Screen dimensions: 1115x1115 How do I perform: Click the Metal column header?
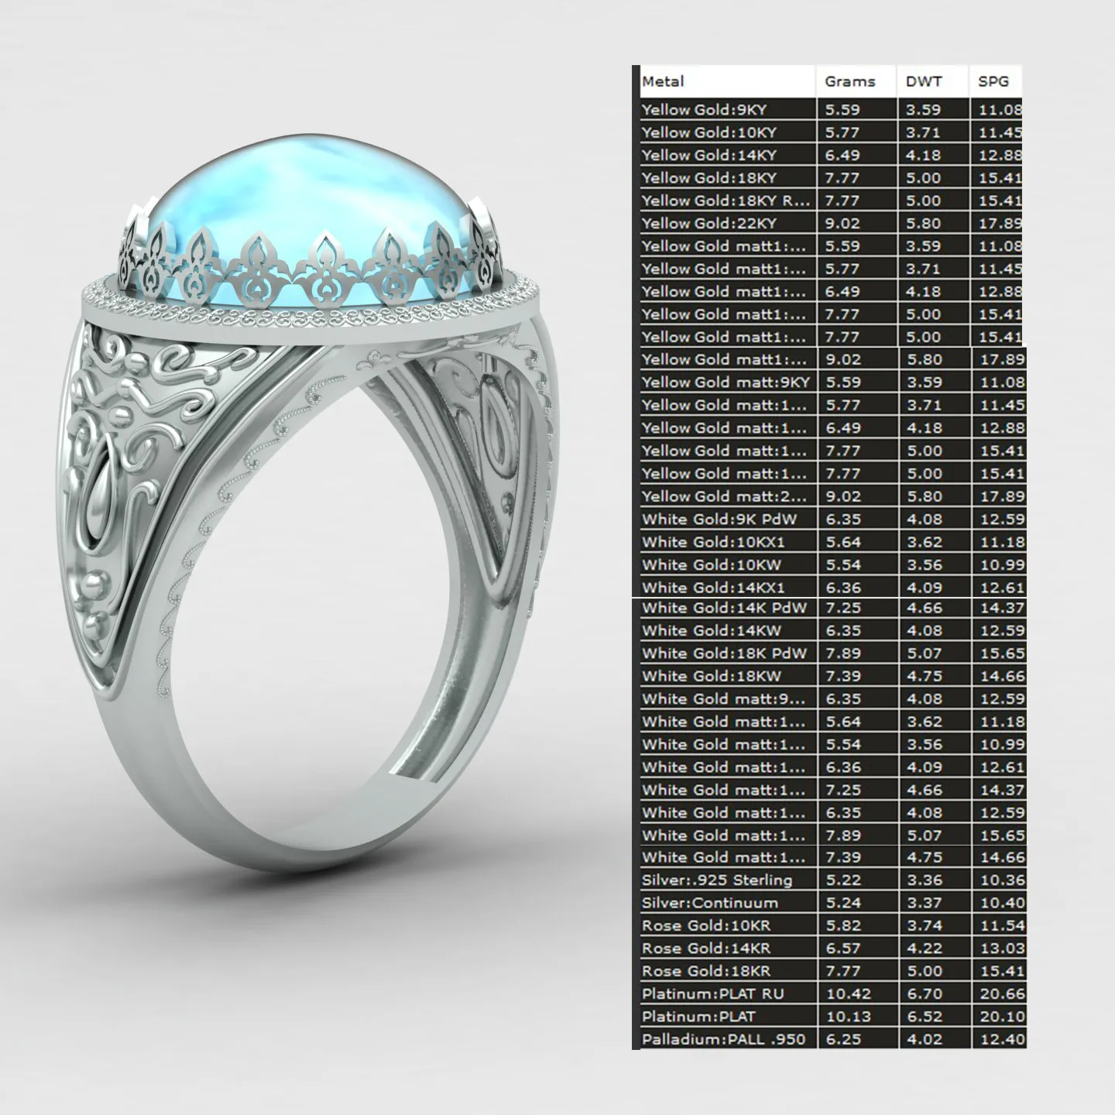(x=663, y=81)
